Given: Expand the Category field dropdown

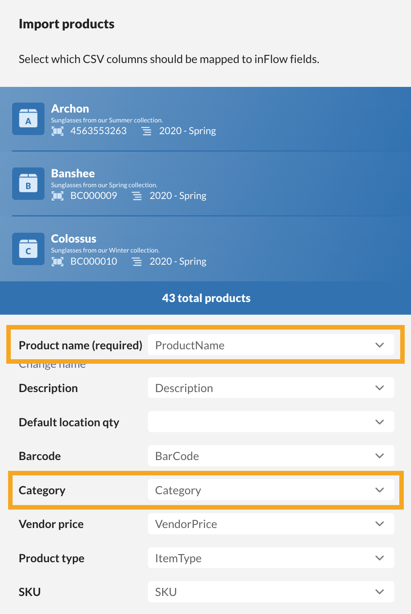Looking at the screenshot, I should point(271,490).
